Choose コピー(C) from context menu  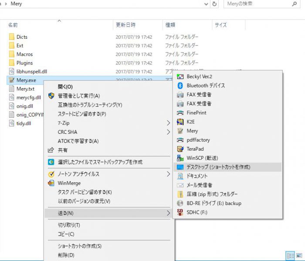(109, 234)
